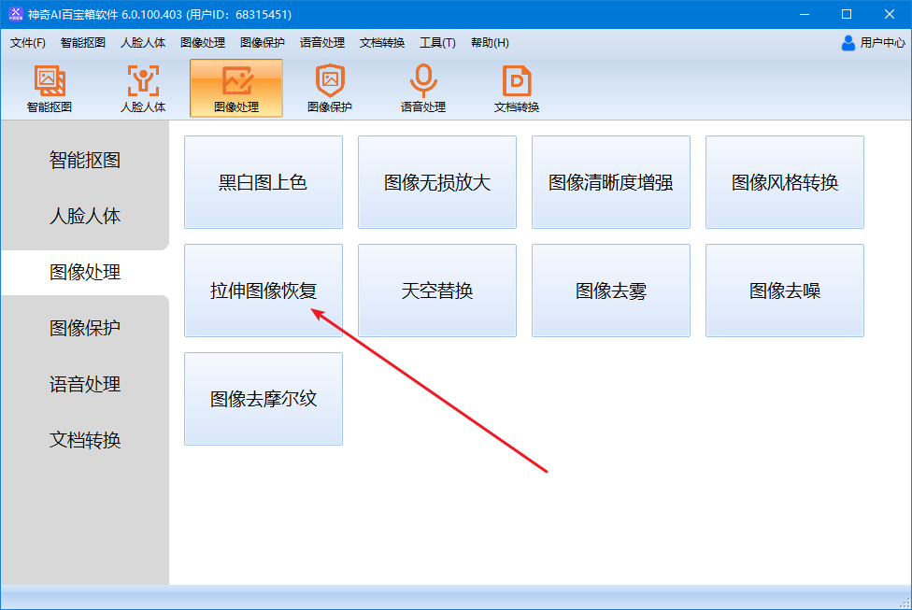Open 图像清晰度增强 function
This screenshot has height=610, width=912.
coord(611,182)
